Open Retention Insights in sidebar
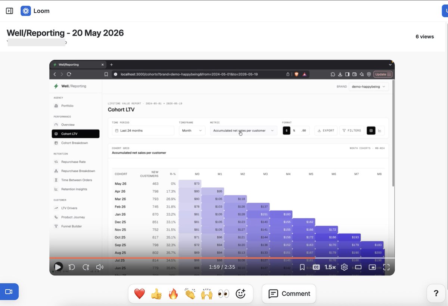This screenshot has height=306, width=448. point(76,189)
